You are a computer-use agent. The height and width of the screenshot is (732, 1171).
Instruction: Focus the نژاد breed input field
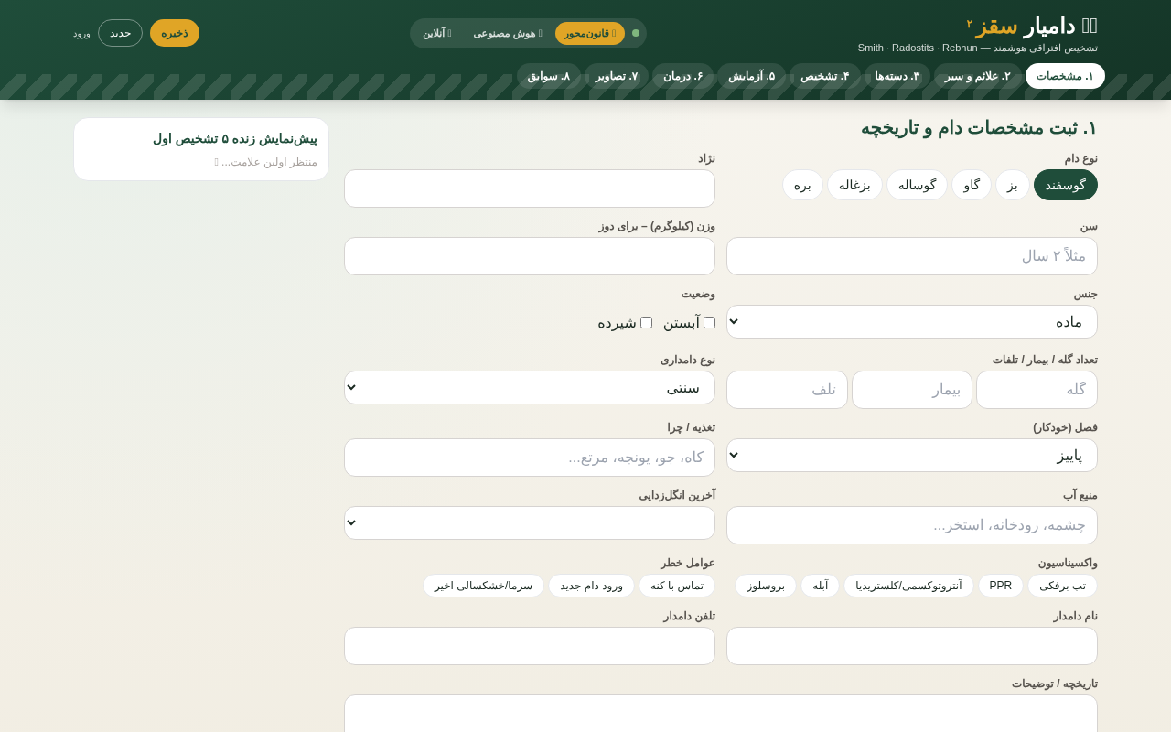530,188
